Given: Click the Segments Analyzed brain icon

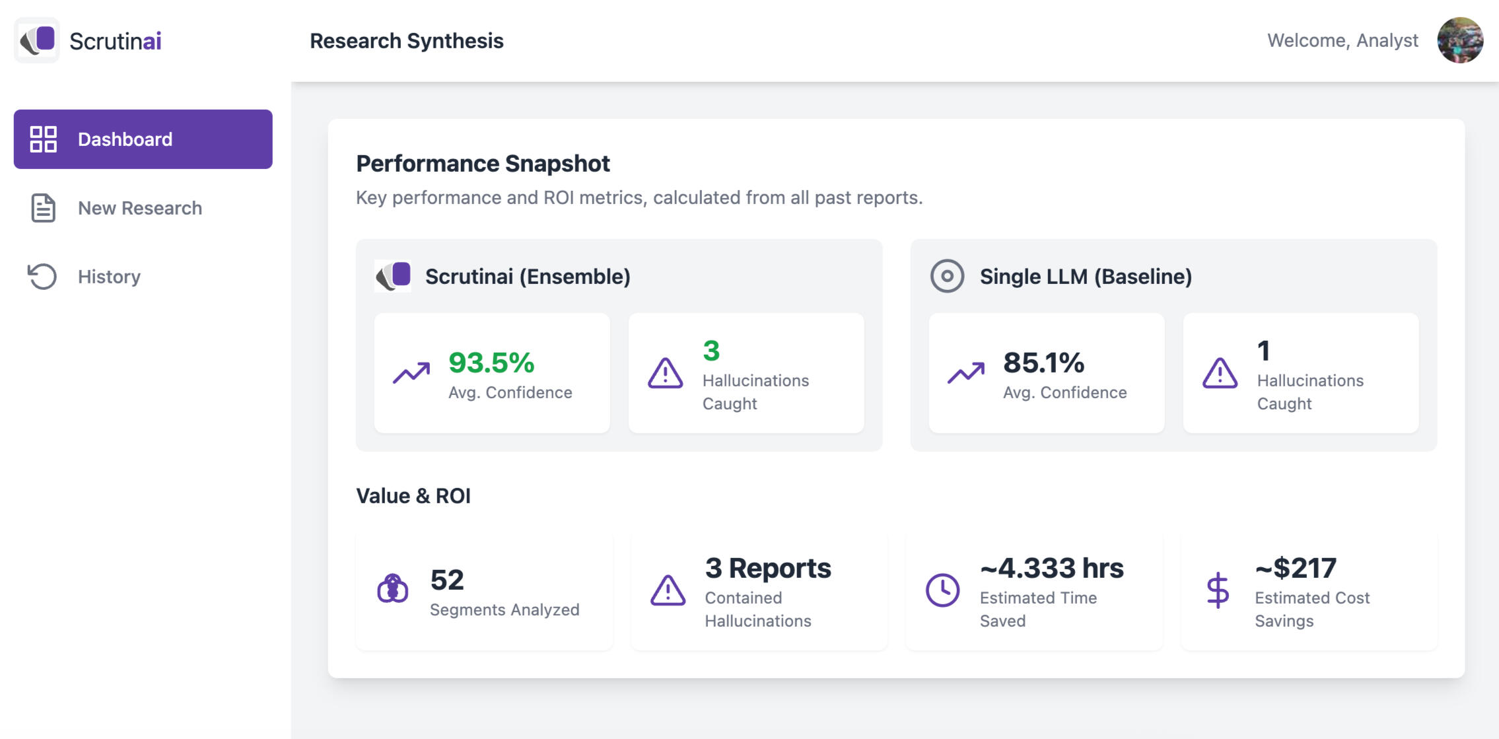Looking at the screenshot, I should pyautogui.click(x=393, y=589).
